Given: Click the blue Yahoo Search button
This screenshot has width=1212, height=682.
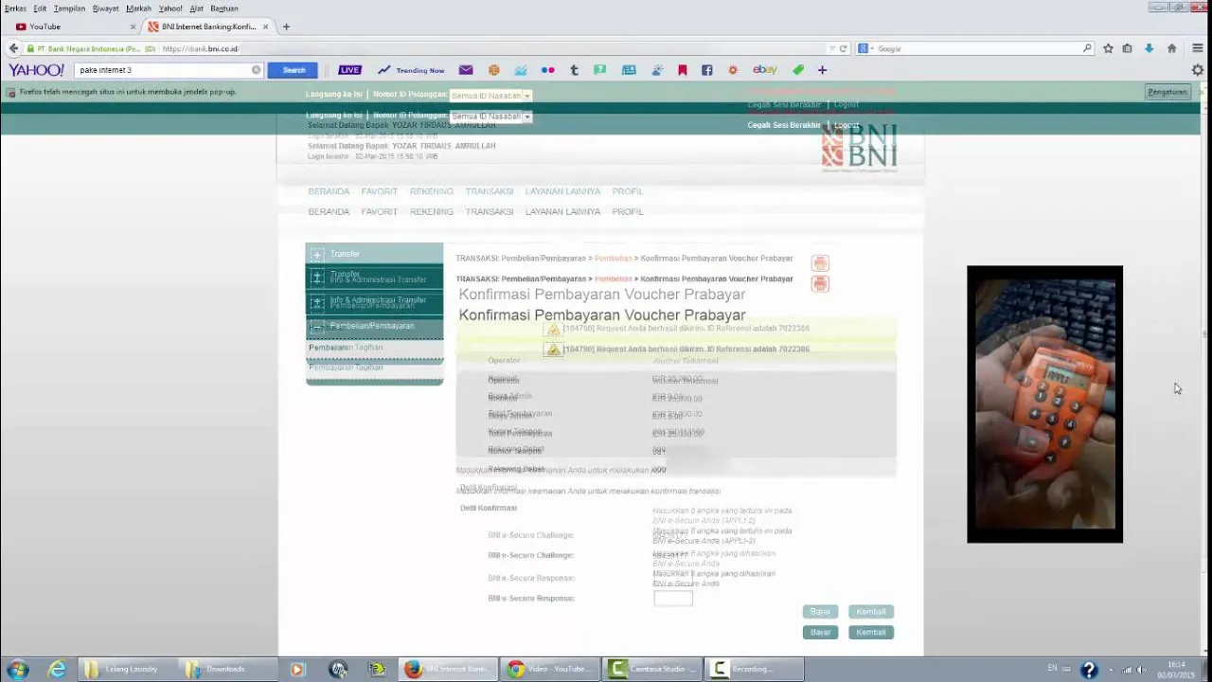Looking at the screenshot, I should pyautogui.click(x=294, y=70).
